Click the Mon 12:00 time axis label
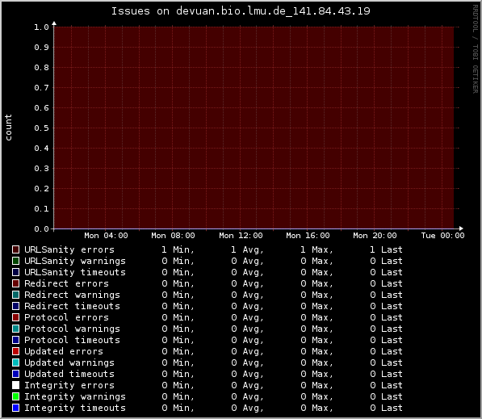Screen dimensions: 482x419 (x=241, y=236)
